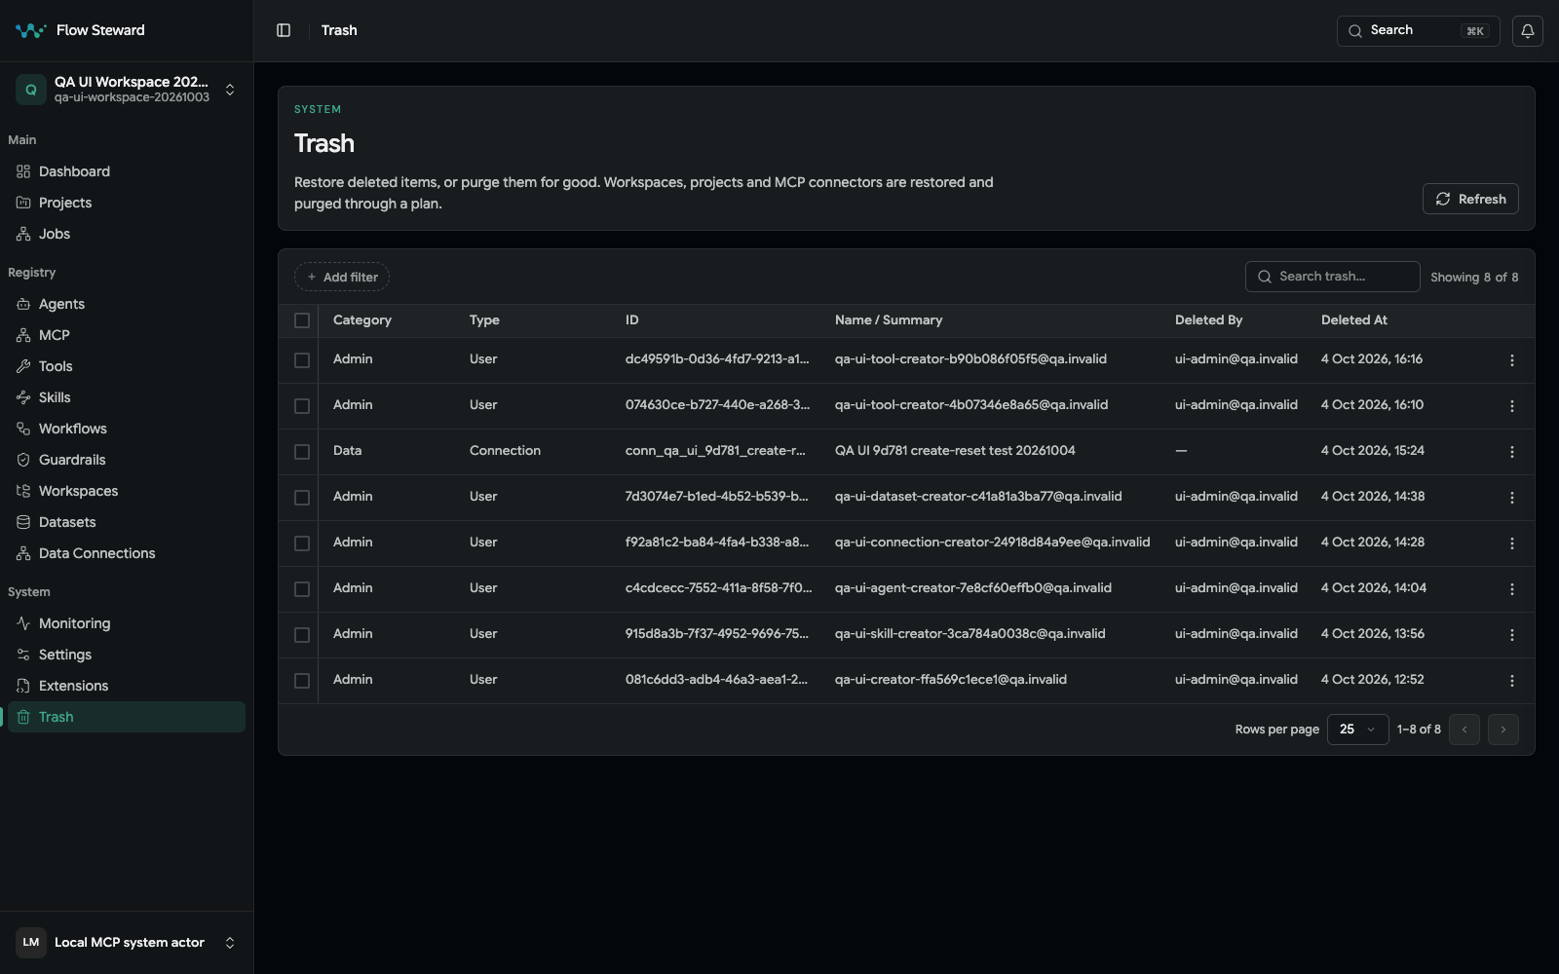Go to Monitoring in the sidebar

pyautogui.click(x=127, y=623)
